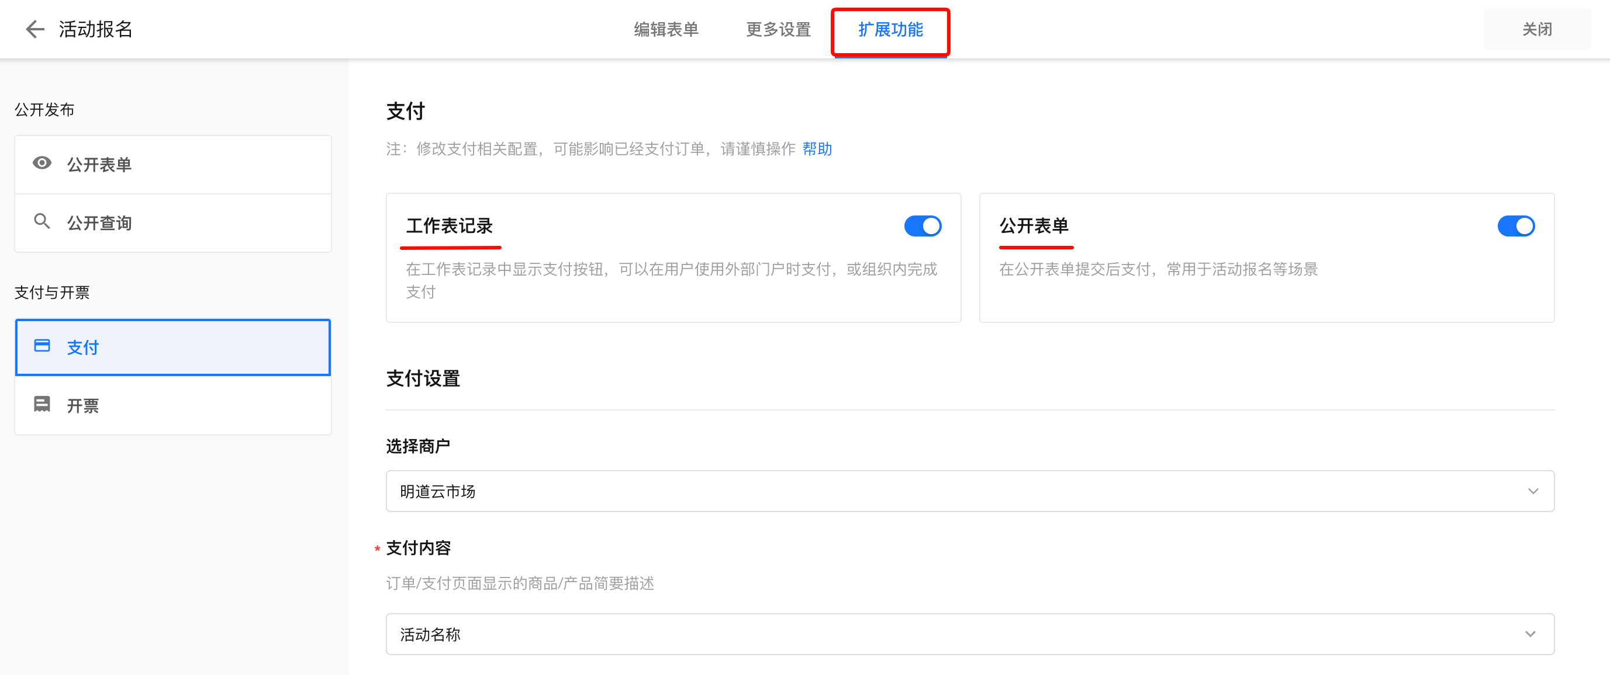1610x675 pixels.
Task: Click the 关闭 button
Action: pyautogui.click(x=1537, y=29)
